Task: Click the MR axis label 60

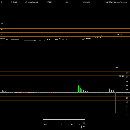Action: pos(127,81)
